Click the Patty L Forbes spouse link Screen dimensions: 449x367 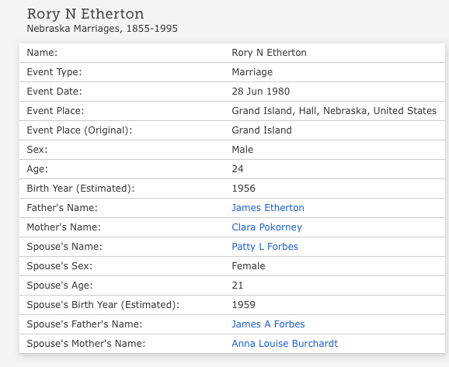(x=265, y=247)
